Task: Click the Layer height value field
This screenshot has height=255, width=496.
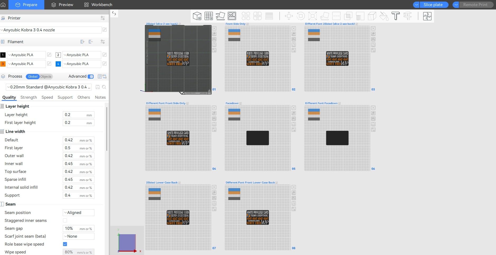Action: tap(79, 115)
